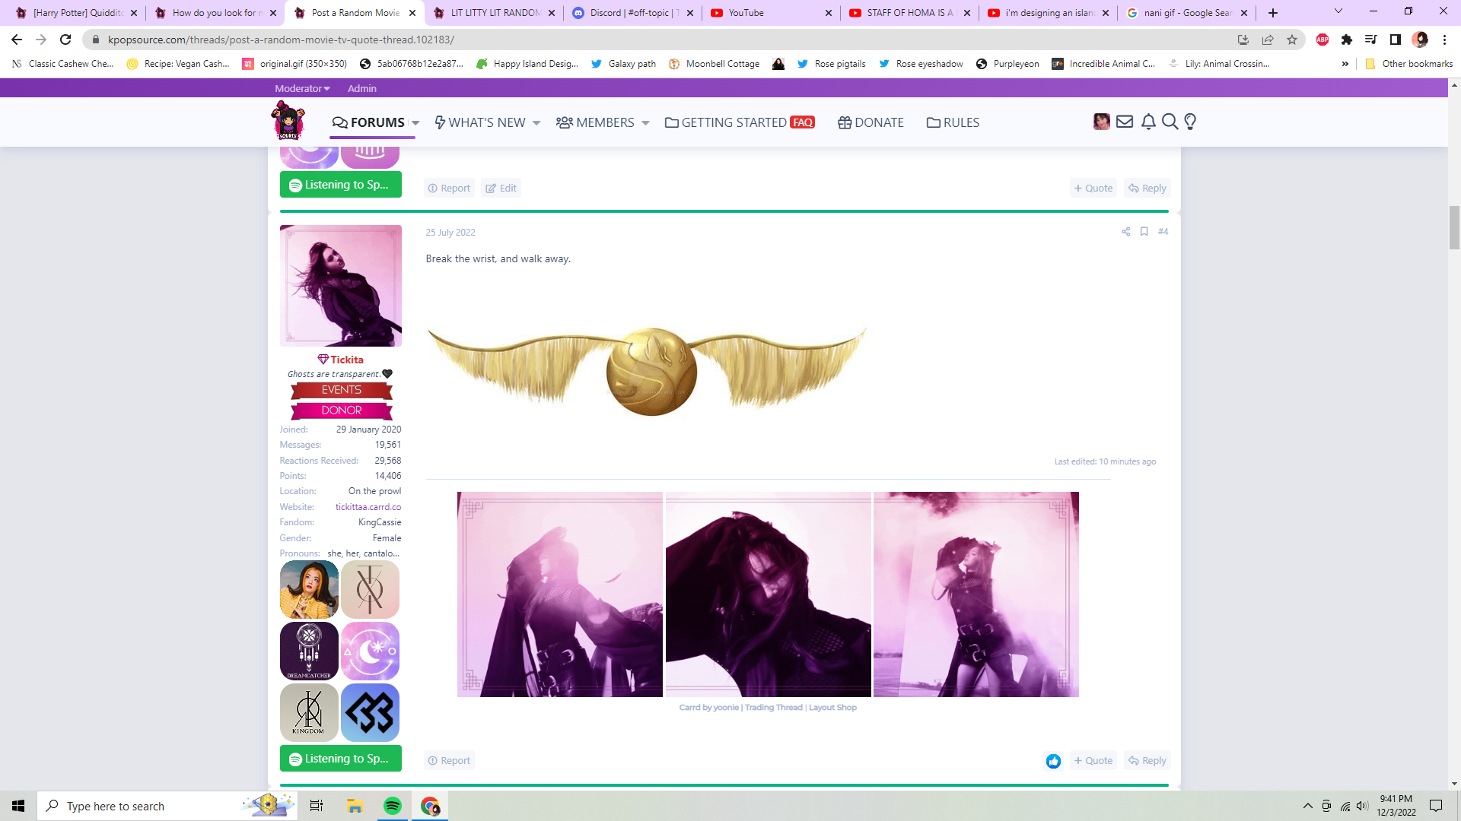Open Spotify from the taskbar
Image resolution: width=1461 pixels, height=821 pixels.
pos(393,806)
